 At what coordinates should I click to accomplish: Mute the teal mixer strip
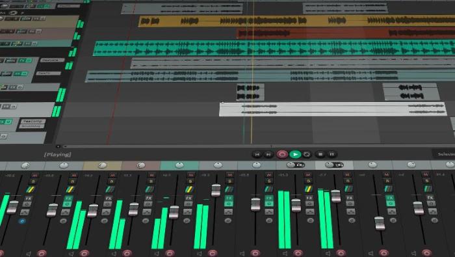(190, 175)
